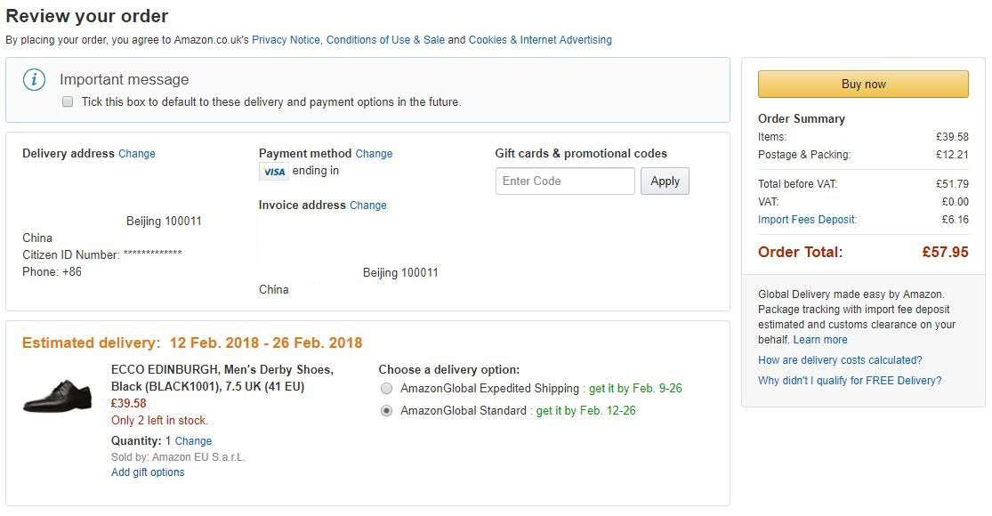Select AmazonGlobal Standard delivery option

click(x=386, y=411)
